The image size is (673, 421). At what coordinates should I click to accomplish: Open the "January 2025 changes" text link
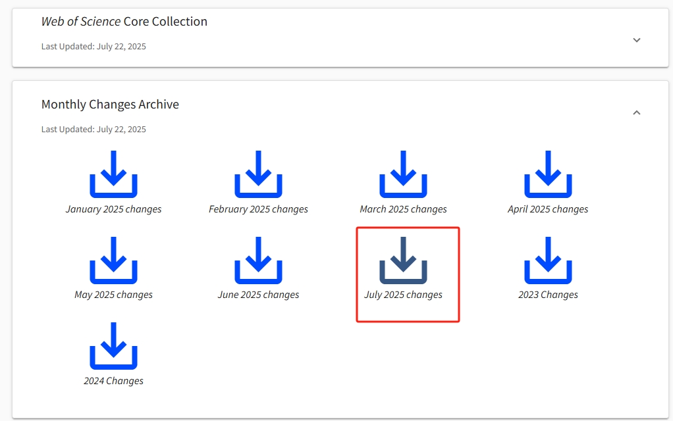[x=113, y=209]
